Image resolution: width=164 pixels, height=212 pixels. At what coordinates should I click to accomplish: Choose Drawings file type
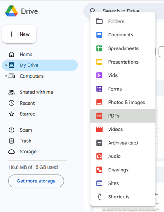[123, 170]
